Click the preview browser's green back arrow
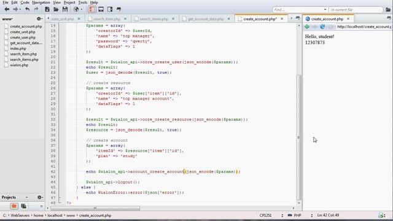 (x=307, y=26)
